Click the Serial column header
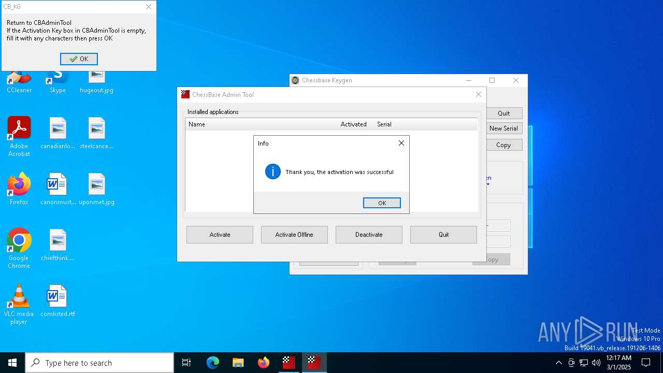 tap(384, 124)
